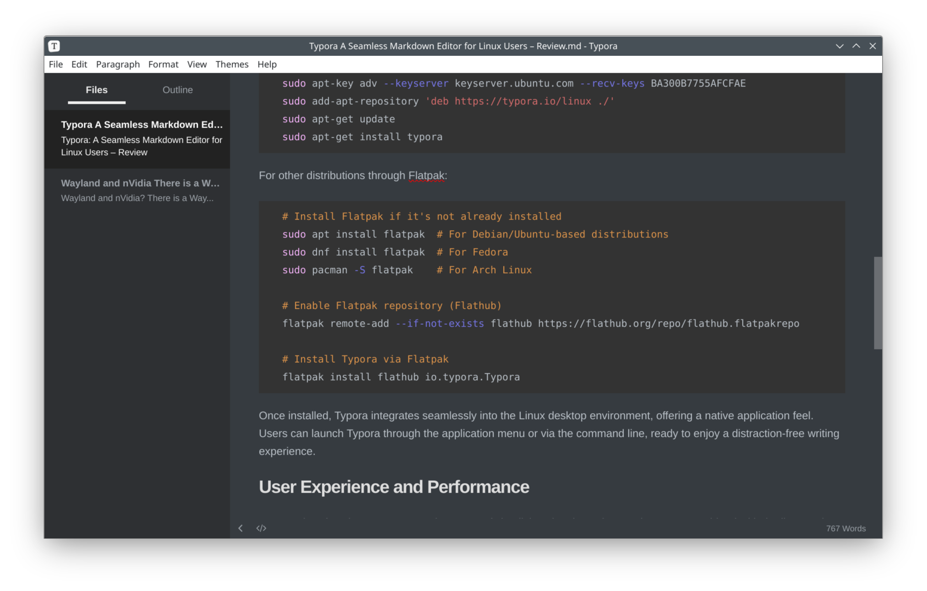Click the Typora app icon in the title bar
The width and height of the screenshot is (927, 591).
(x=54, y=46)
